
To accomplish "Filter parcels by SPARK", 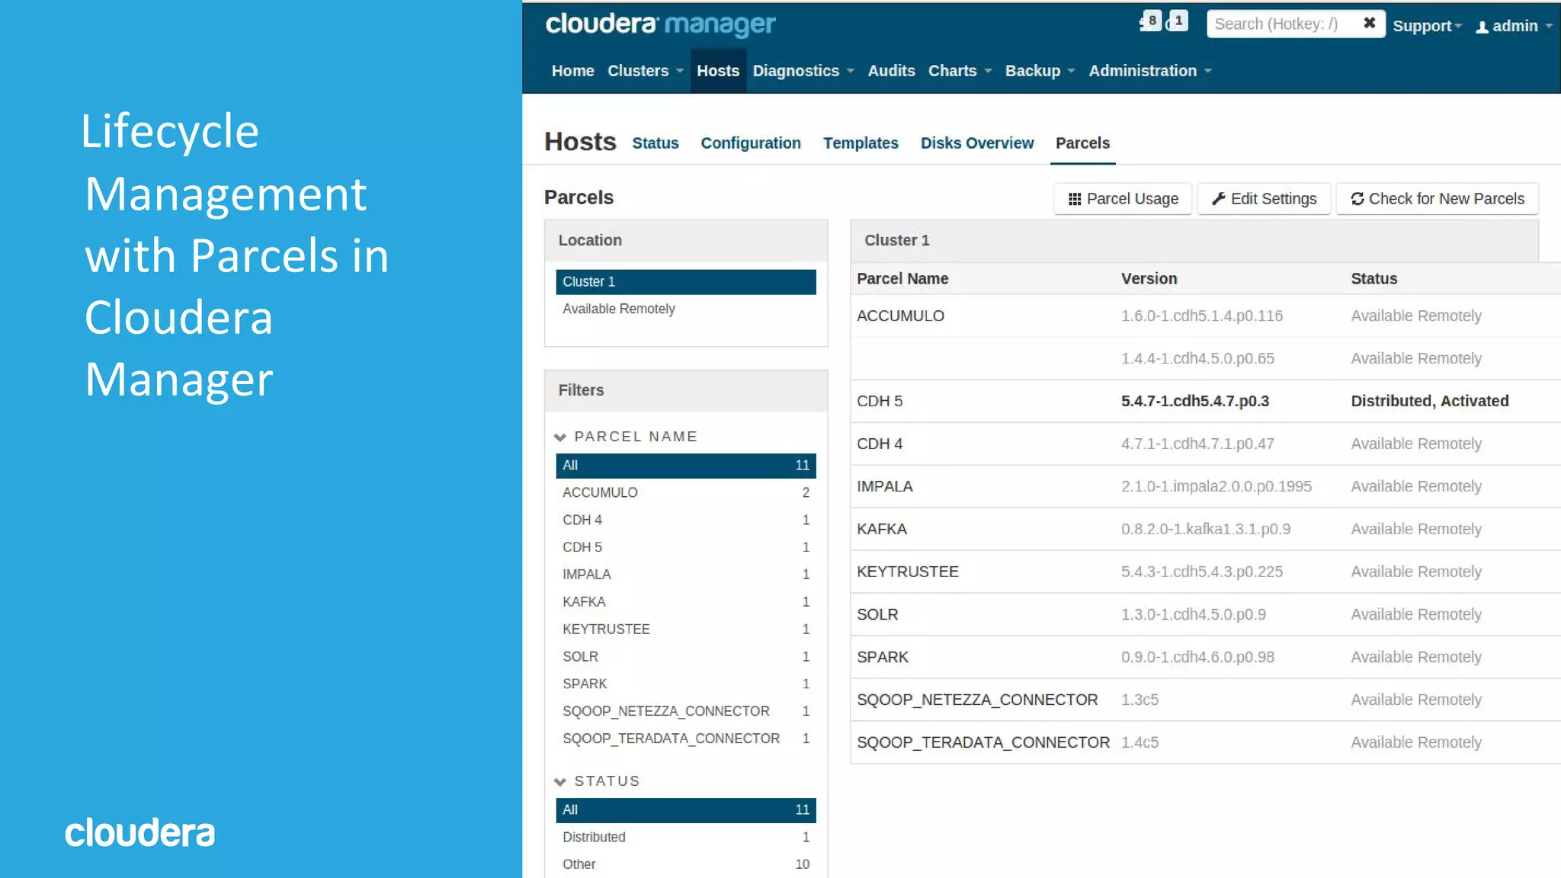I will [x=686, y=684].
